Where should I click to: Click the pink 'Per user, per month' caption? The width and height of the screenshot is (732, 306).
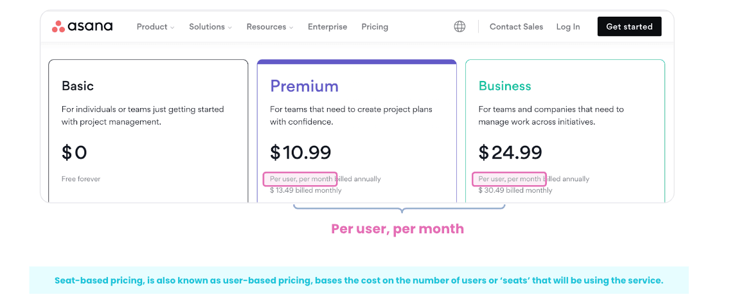397,229
